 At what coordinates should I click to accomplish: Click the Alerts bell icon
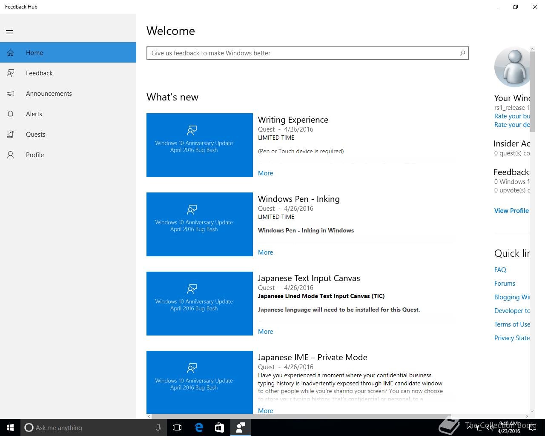11,114
